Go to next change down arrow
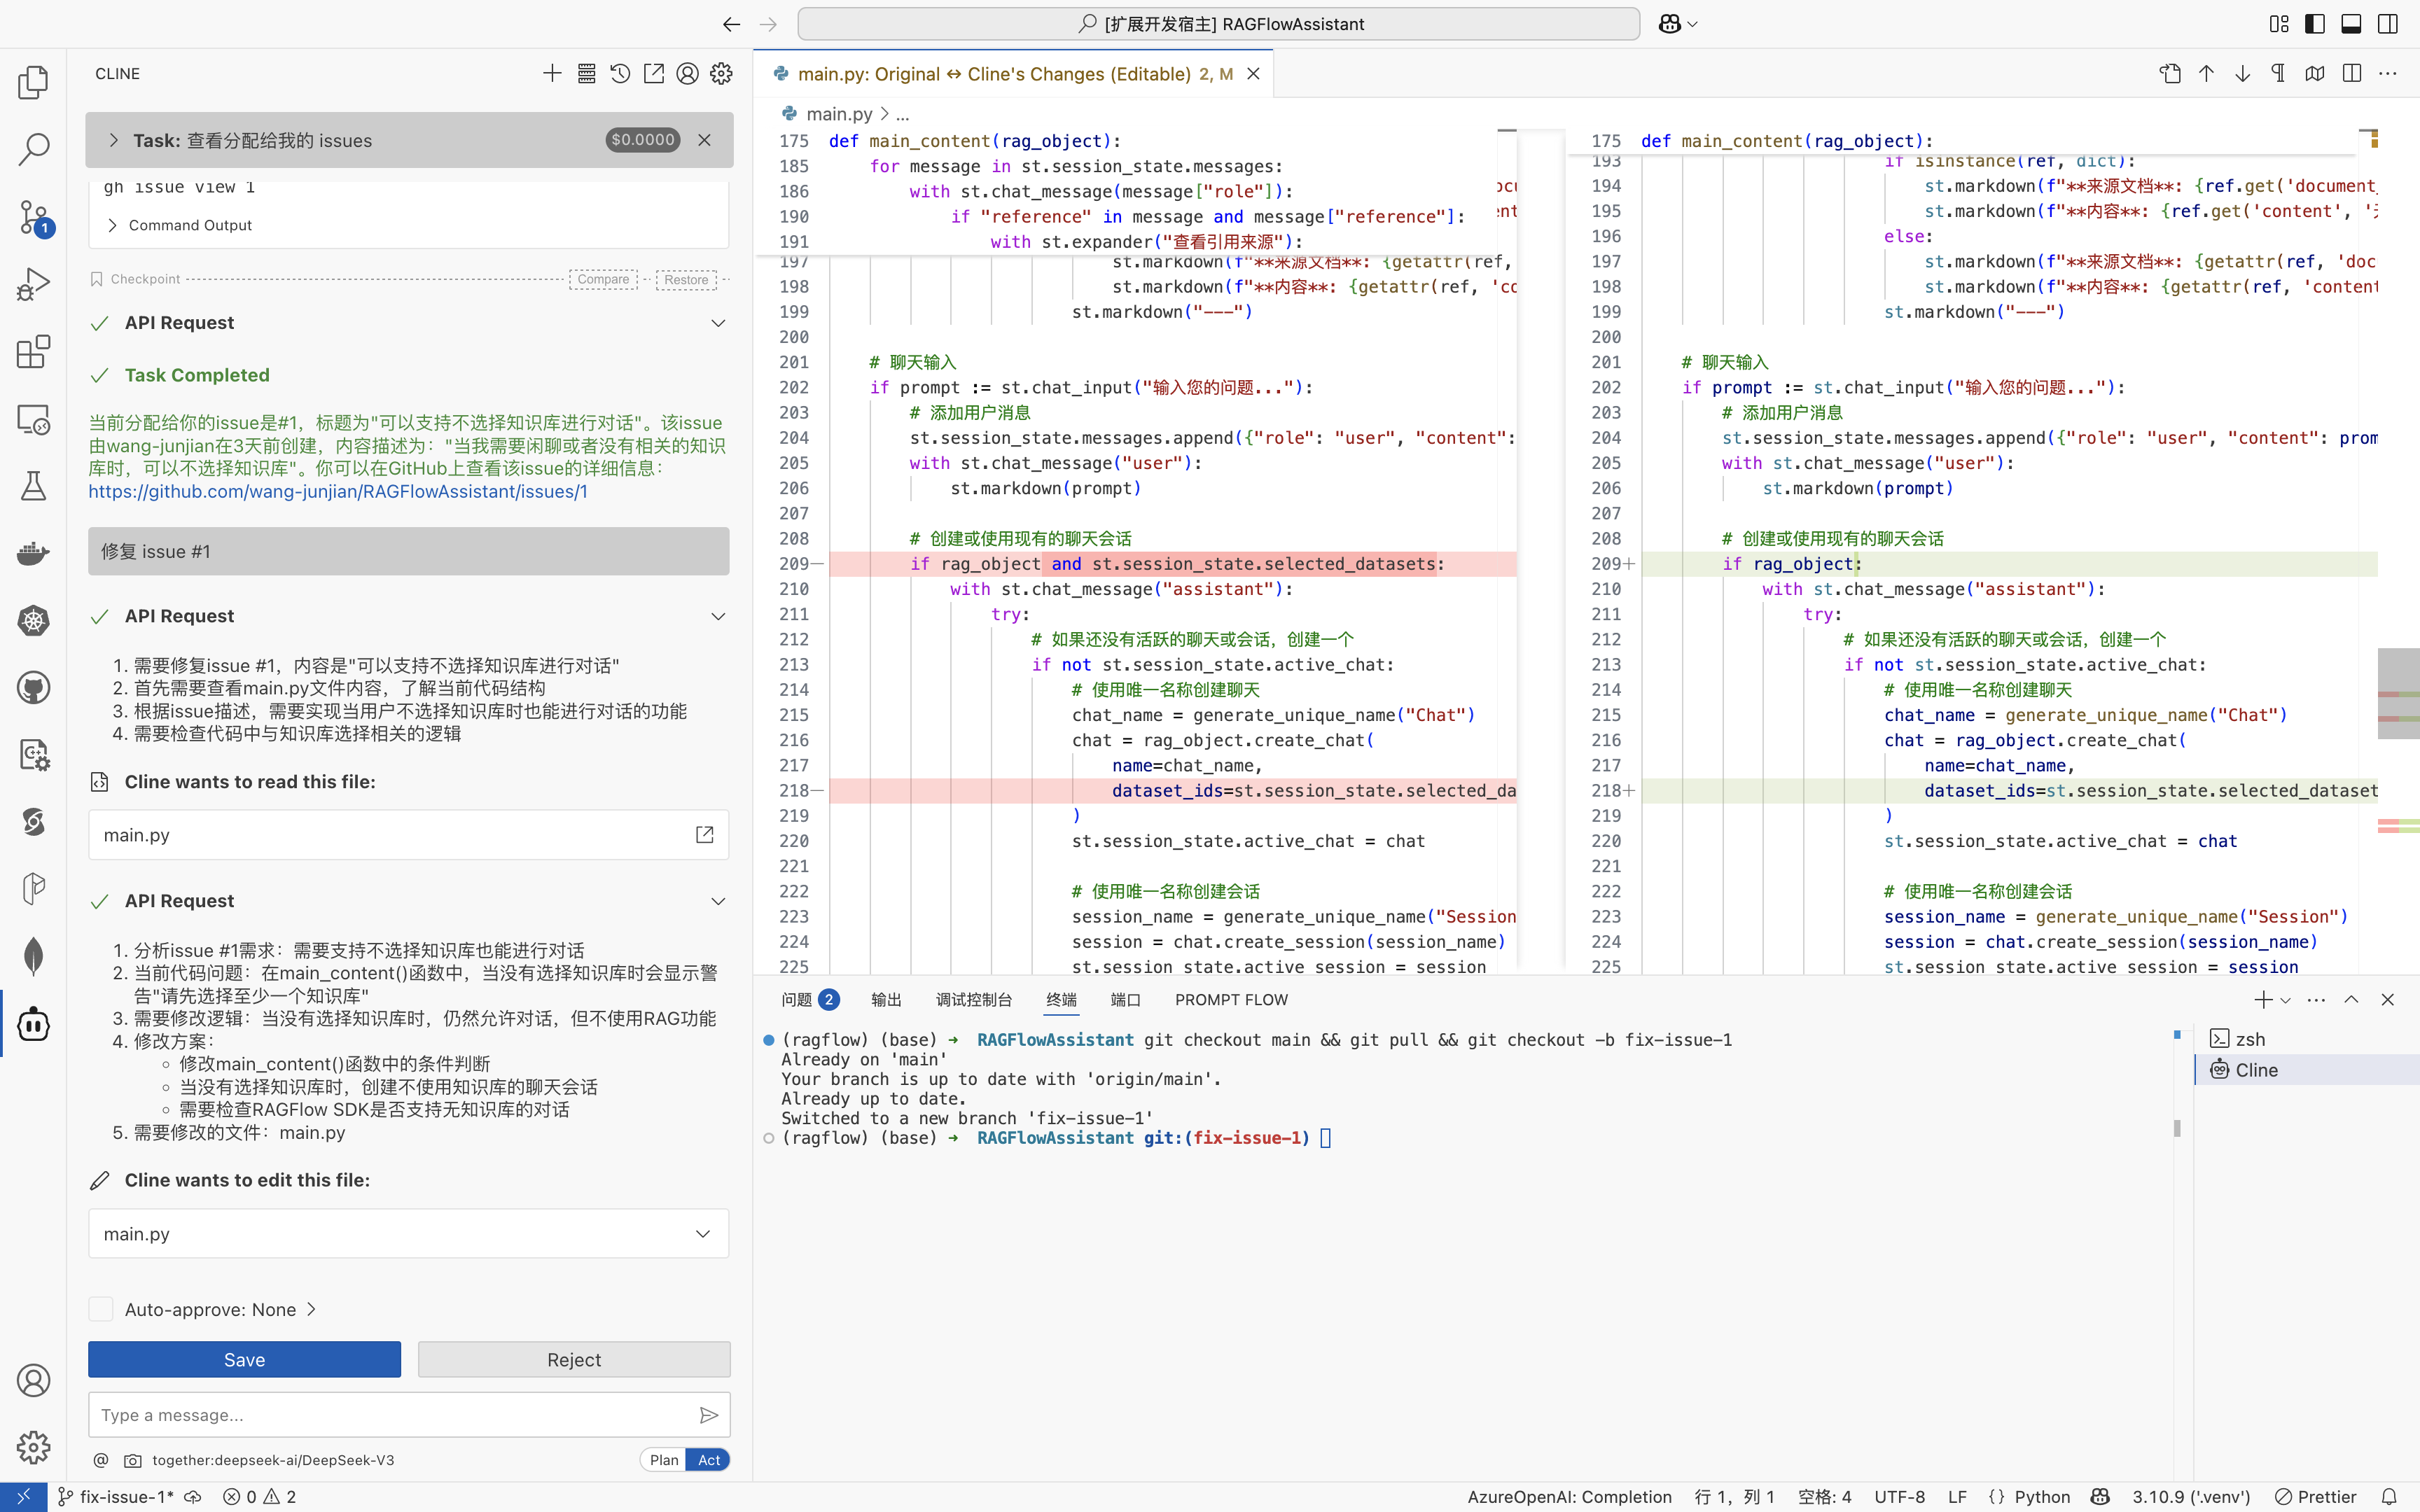 tap(2242, 74)
